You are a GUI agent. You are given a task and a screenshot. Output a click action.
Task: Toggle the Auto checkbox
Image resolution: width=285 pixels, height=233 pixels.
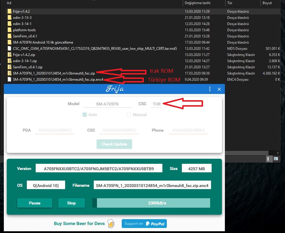pos(85,115)
